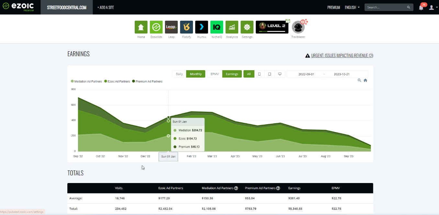Open Premium Ad Partners help icon
The height and width of the screenshot is (215, 439).
278,188
